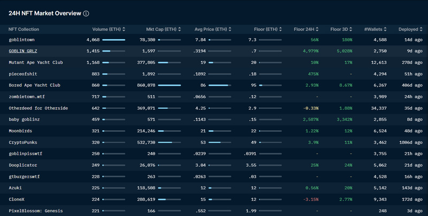This screenshot has height=216, width=428.
Task: Open the CryptoPunks collection
Action: click(x=23, y=142)
